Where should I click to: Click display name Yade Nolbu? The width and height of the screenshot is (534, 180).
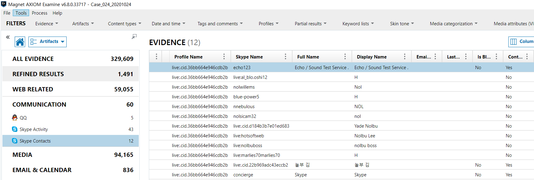(366, 126)
